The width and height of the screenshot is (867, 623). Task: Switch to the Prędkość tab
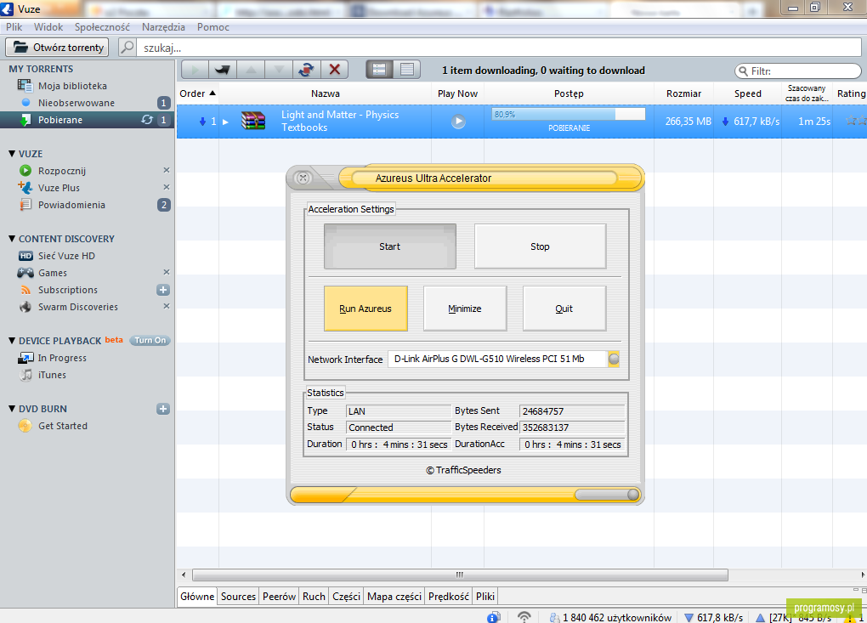[x=449, y=597]
